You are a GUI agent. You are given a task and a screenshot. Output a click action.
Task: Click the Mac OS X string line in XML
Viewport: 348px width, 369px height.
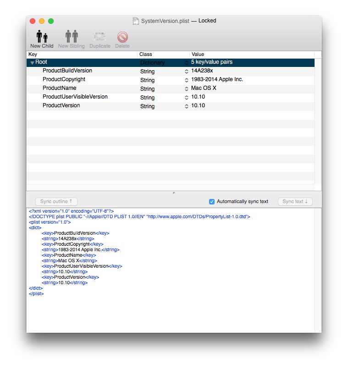click(x=69, y=261)
